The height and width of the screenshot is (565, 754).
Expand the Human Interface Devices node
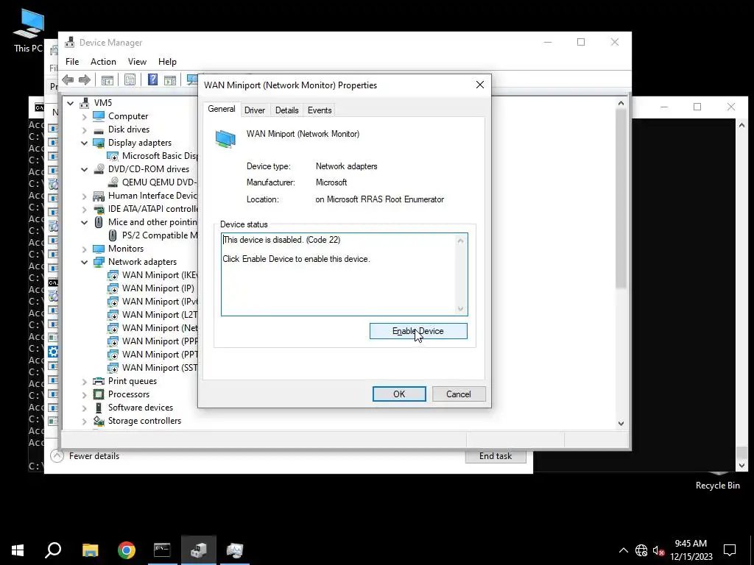[84, 196]
